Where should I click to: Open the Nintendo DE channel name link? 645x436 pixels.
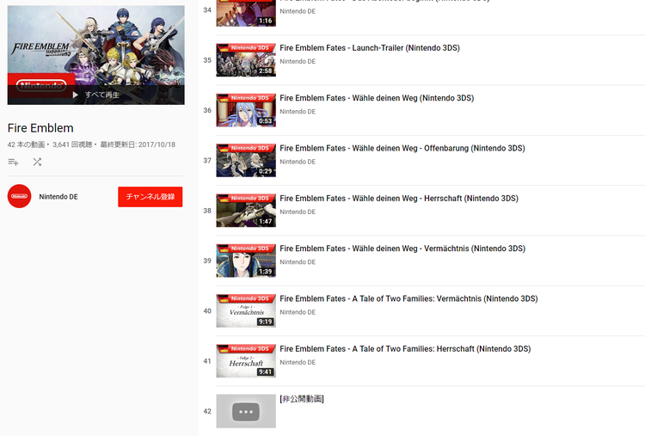pyautogui.click(x=58, y=197)
